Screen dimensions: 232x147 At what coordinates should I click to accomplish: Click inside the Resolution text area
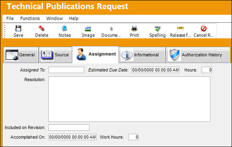[129, 99]
